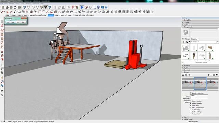Click the blue Play animation toolbar icon
219x123 pixels.
pos(82,7)
